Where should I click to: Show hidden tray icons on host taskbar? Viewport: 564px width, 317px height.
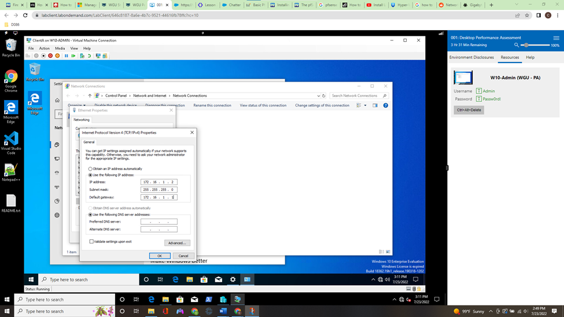tap(491, 311)
